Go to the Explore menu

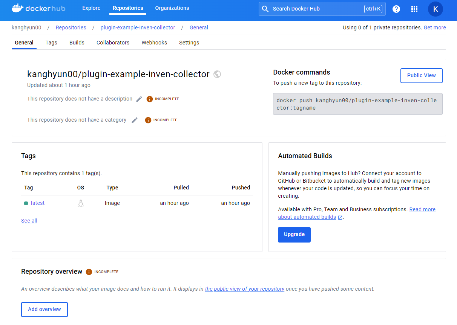pos(91,8)
